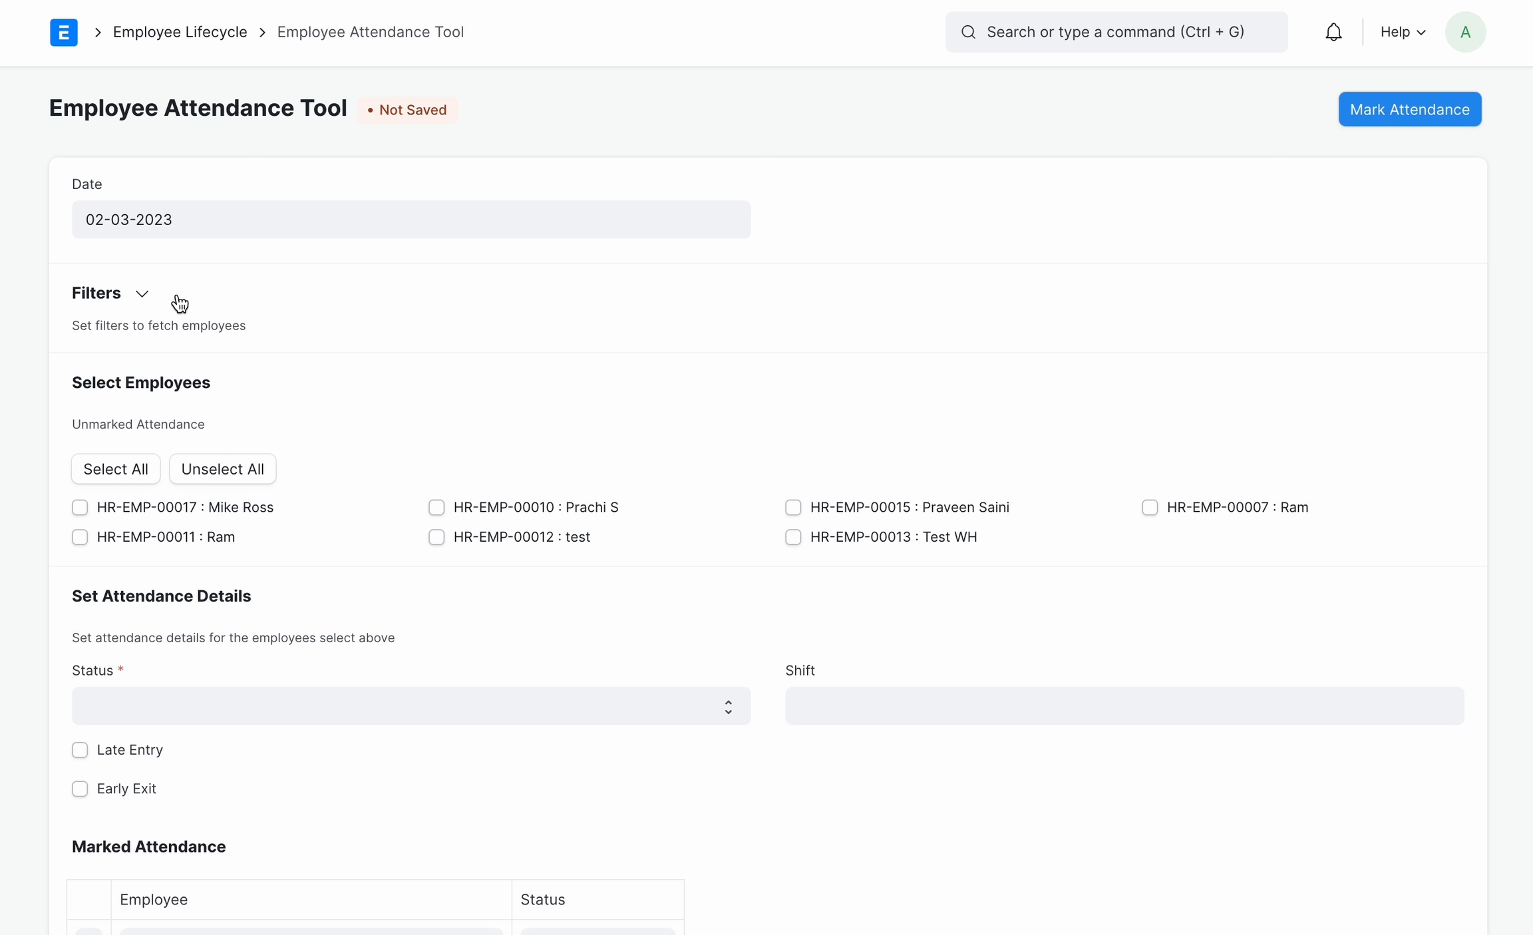Enable the Early Exit checkbox
Screen dimensions: 1533x935
click(x=80, y=789)
